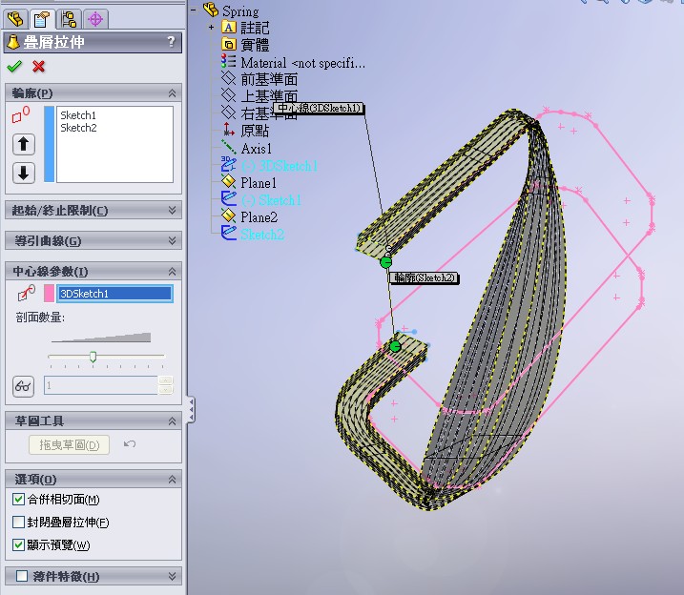The image size is (684, 595).
Task: Click the 剖面數量 section count slider handle
Action: tap(93, 357)
